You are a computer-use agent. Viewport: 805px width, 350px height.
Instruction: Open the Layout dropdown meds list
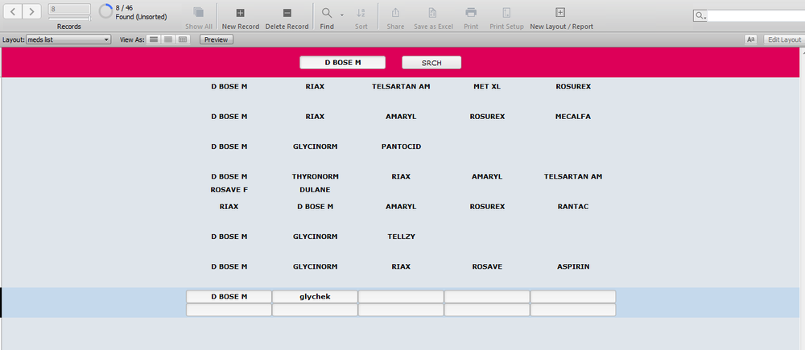tap(68, 39)
